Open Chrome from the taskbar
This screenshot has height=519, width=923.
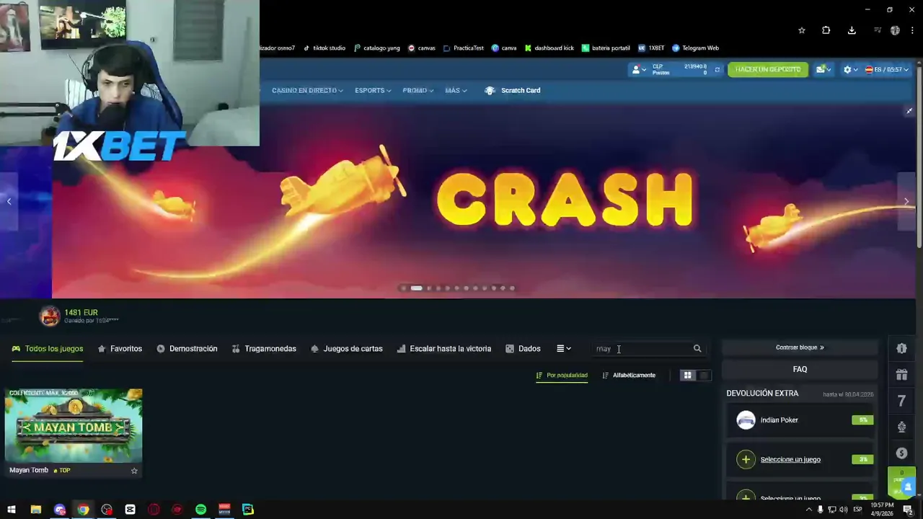pos(83,510)
